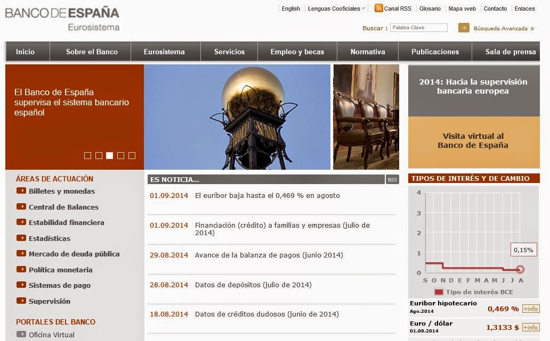Open the Sobre el Banco menu
The width and height of the screenshot is (550, 341).
[92, 52]
